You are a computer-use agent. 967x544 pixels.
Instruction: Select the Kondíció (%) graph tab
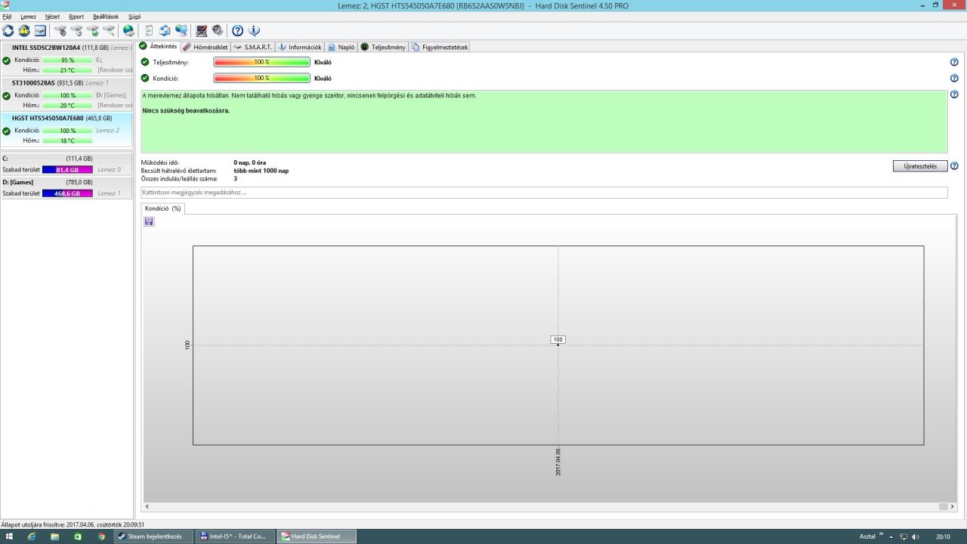click(x=162, y=208)
